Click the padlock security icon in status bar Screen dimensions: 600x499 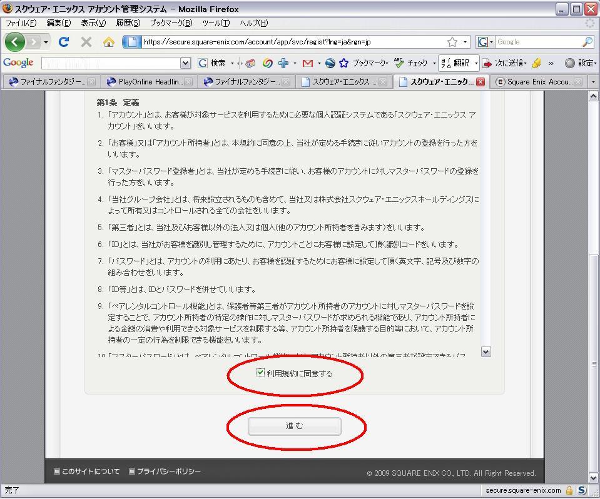pyautogui.click(x=569, y=490)
